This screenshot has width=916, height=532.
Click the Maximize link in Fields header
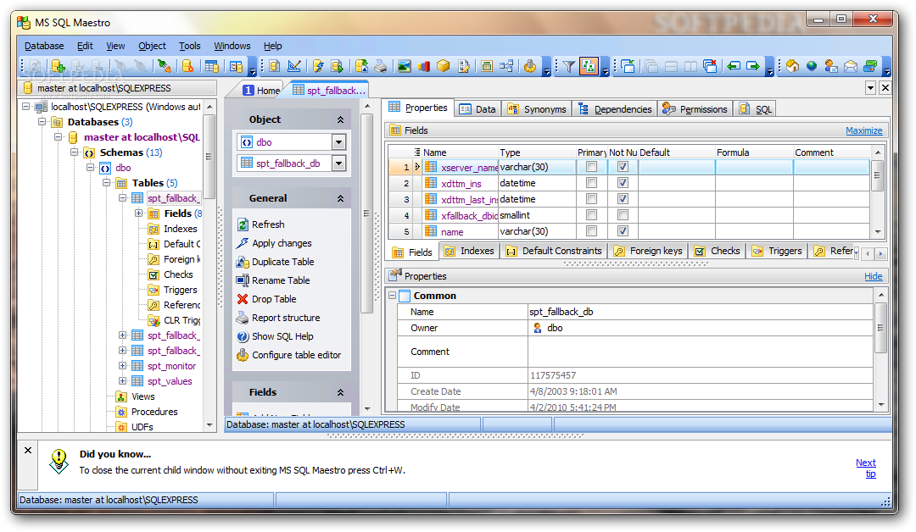point(864,130)
